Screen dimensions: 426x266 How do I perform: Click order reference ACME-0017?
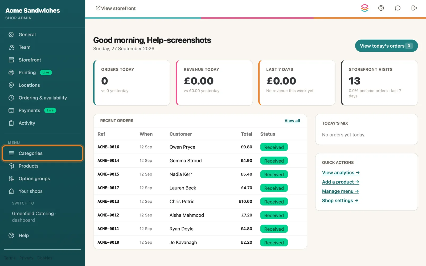pyautogui.click(x=108, y=188)
